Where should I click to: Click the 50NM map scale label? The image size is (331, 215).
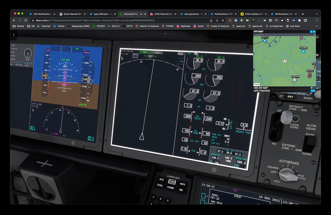(257, 85)
